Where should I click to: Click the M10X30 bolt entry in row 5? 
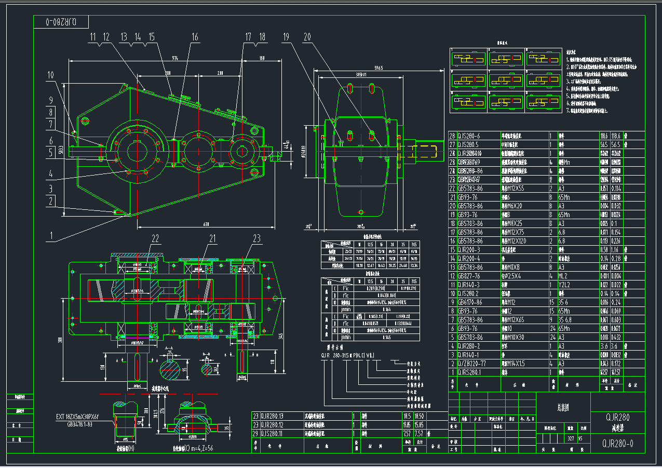point(514,338)
